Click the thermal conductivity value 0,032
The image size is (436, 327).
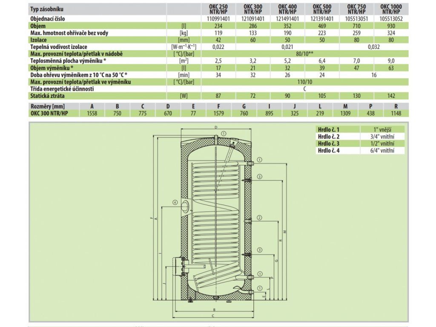pos(374,47)
